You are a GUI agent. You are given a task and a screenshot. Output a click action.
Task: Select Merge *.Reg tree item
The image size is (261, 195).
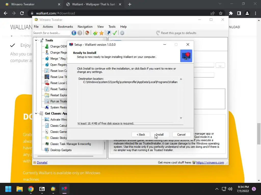click(56, 59)
